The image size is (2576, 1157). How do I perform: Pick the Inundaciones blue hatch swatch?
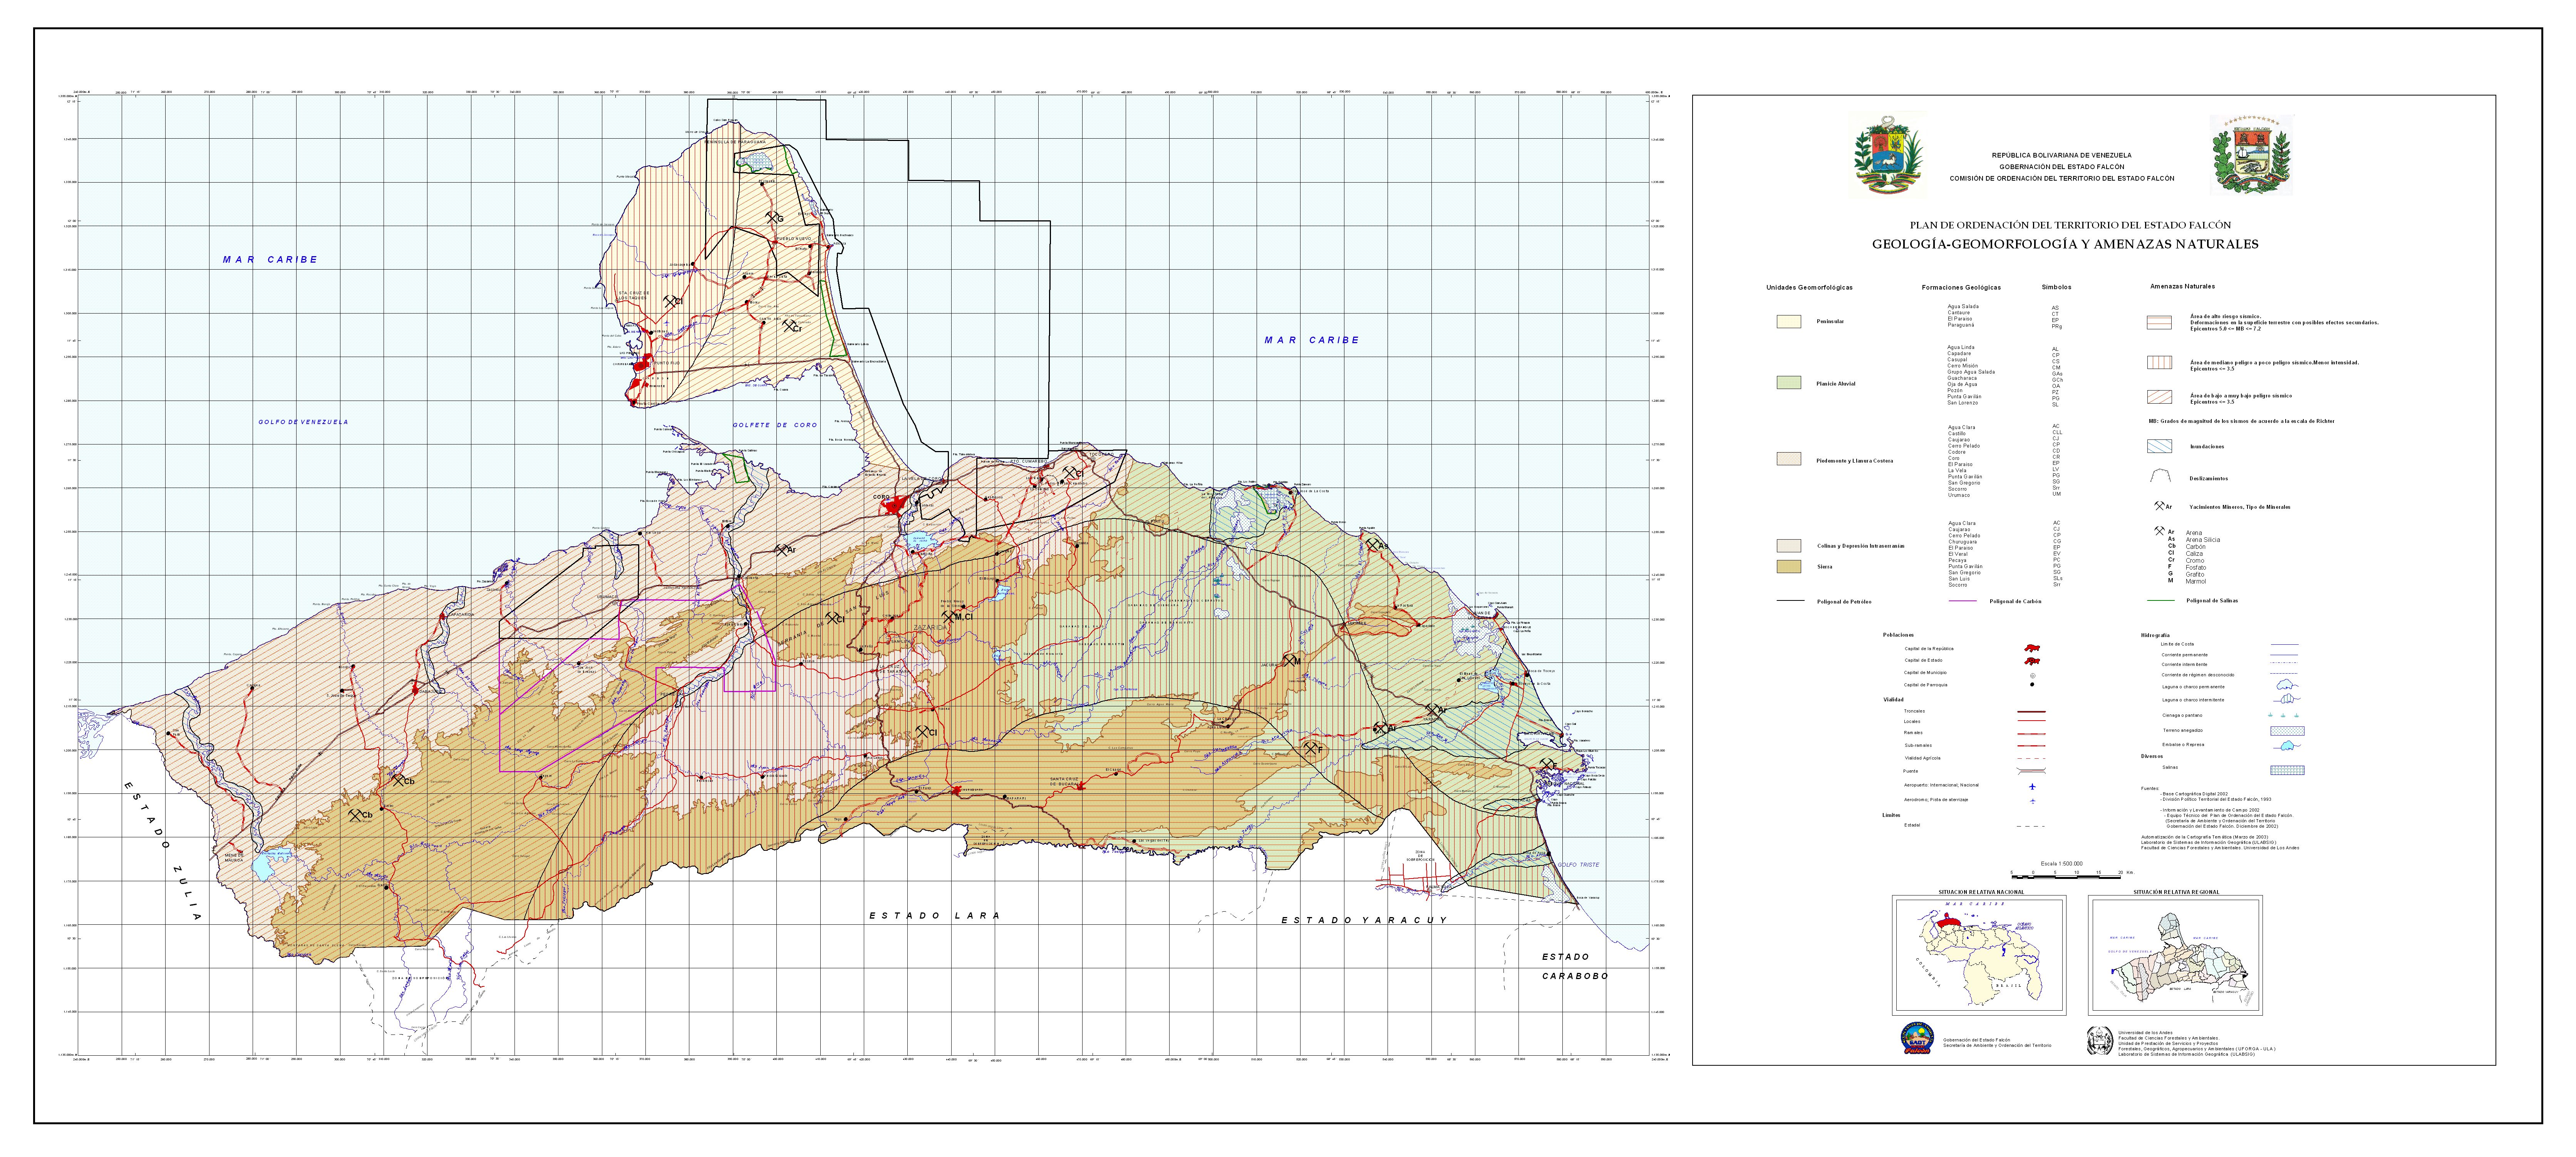point(2160,446)
